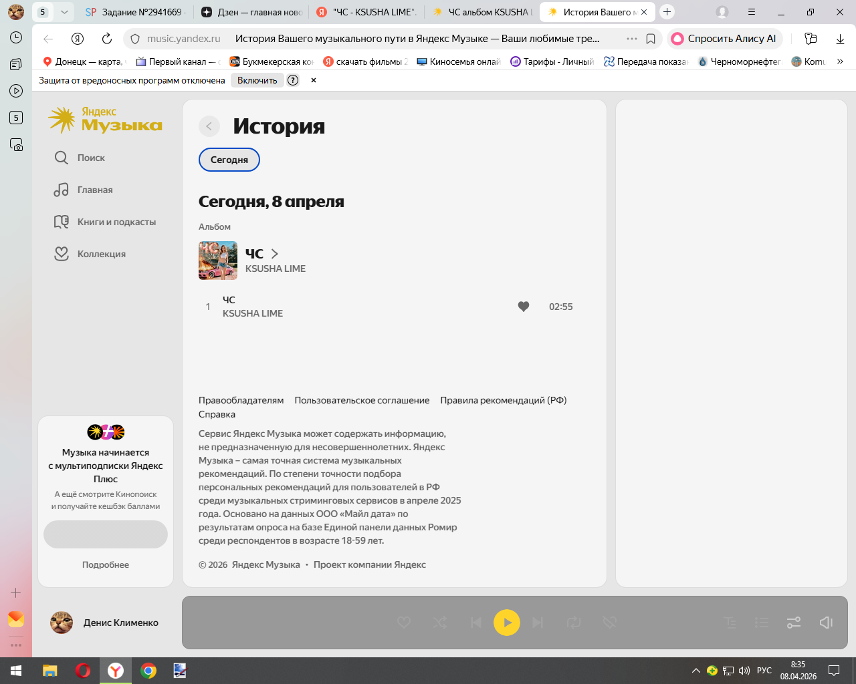Open the Правообладателям footer link
856x684 pixels.
point(241,400)
